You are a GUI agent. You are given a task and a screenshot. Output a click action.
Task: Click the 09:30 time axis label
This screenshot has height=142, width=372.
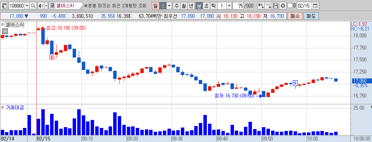177,139
